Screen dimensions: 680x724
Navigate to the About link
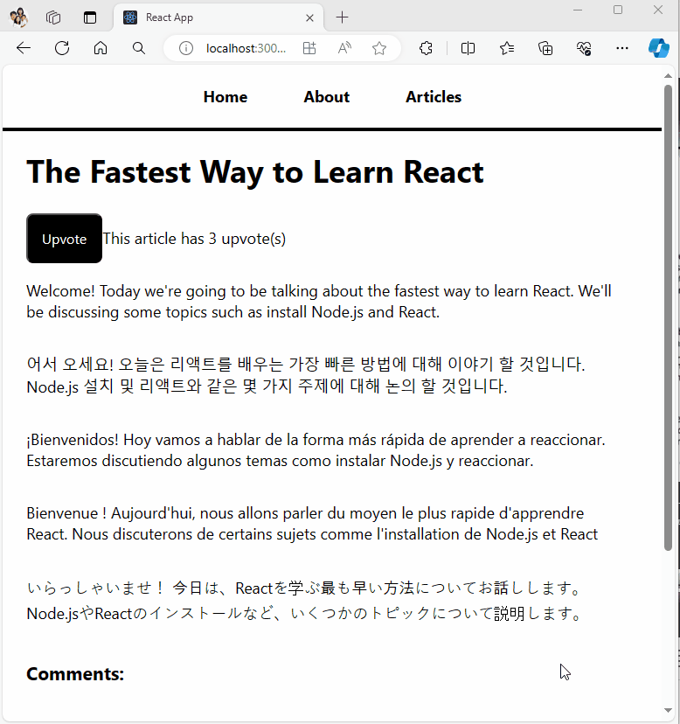tap(326, 97)
